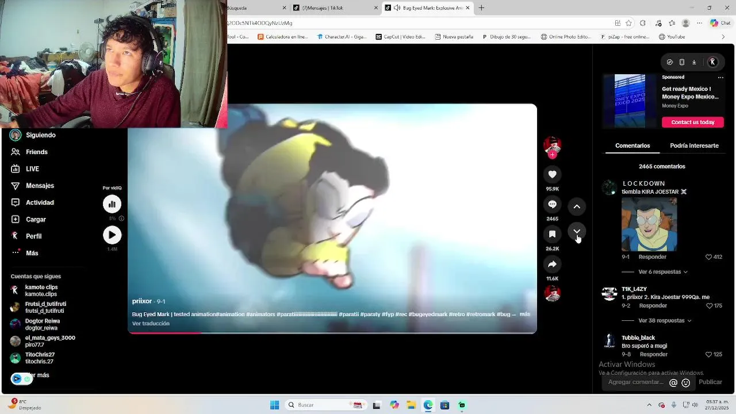Open the phone icon in top-right toolbar

coord(682,62)
